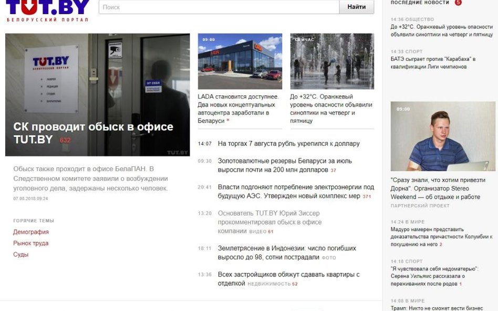This screenshot has height=311, width=498.
Task: Open sidebar 14:36 orange danger level news
Action: [x=441, y=30]
